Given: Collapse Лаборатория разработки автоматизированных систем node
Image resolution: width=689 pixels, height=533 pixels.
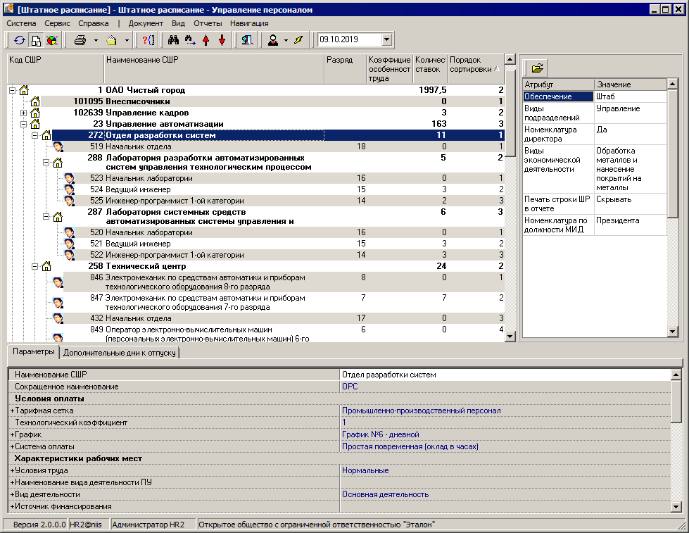Looking at the screenshot, I should [x=46, y=162].
